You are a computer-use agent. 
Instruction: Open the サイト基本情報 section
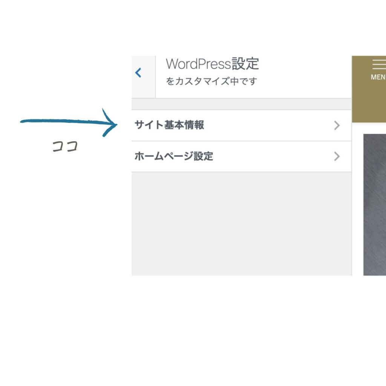(x=242, y=125)
